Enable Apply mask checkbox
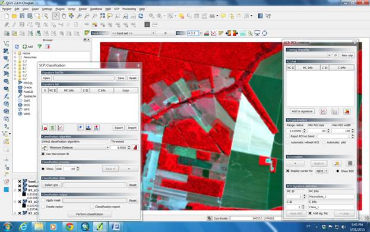Screen dimensions: 370x232 pos(43,200)
